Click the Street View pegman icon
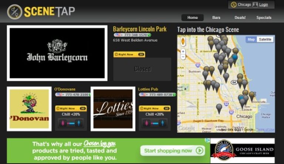The width and height of the screenshot is (284, 164). (x=183, y=42)
